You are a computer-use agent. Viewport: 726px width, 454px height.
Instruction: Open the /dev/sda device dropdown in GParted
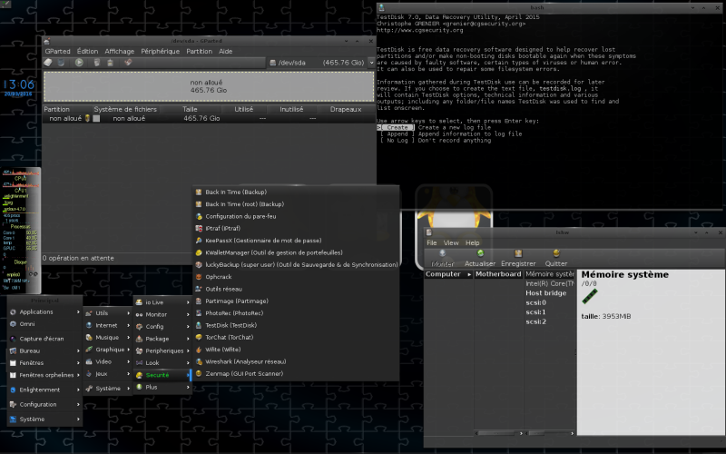pos(316,63)
